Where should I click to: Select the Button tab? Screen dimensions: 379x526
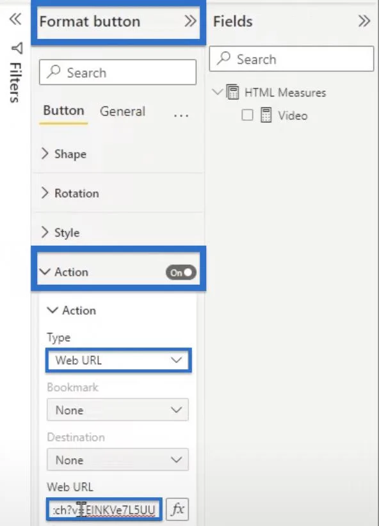[63, 111]
